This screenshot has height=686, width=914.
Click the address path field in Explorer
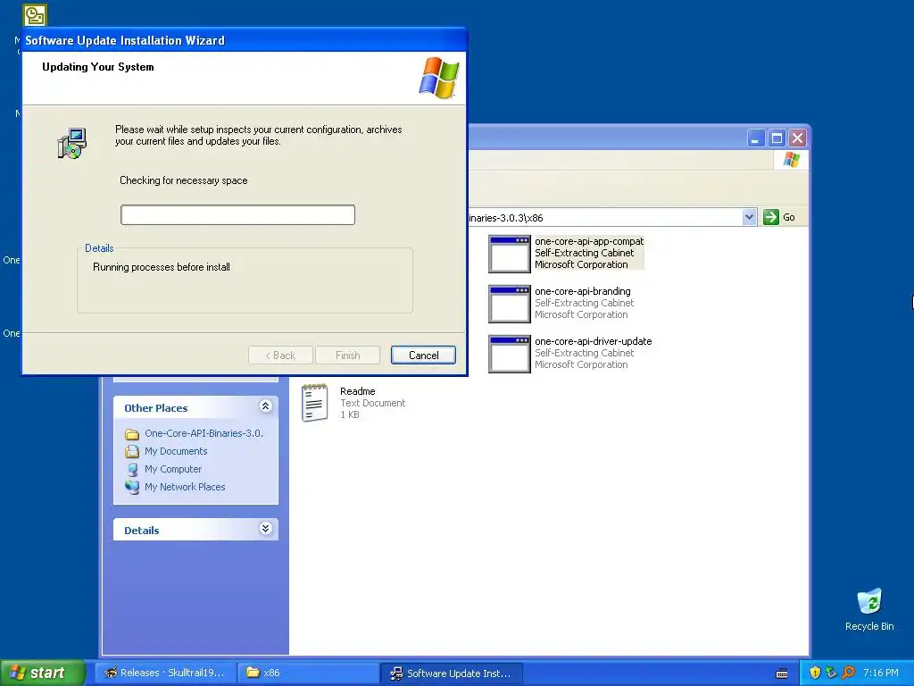pyautogui.click(x=603, y=218)
